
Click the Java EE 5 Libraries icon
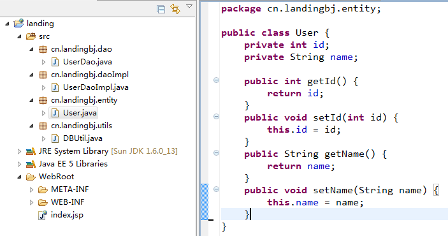pyautogui.click(x=31, y=164)
